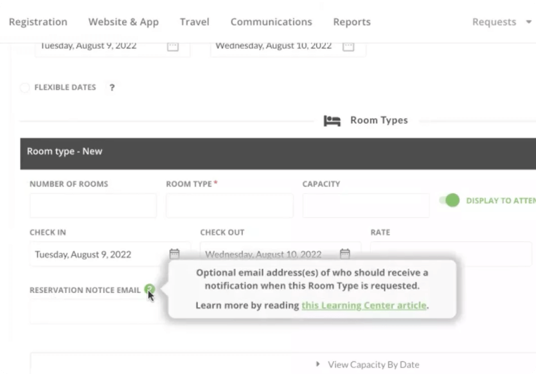Open the Registration menu
536x374 pixels.
[x=38, y=22]
